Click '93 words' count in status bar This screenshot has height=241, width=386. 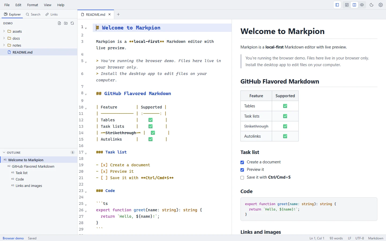click(x=336, y=238)
